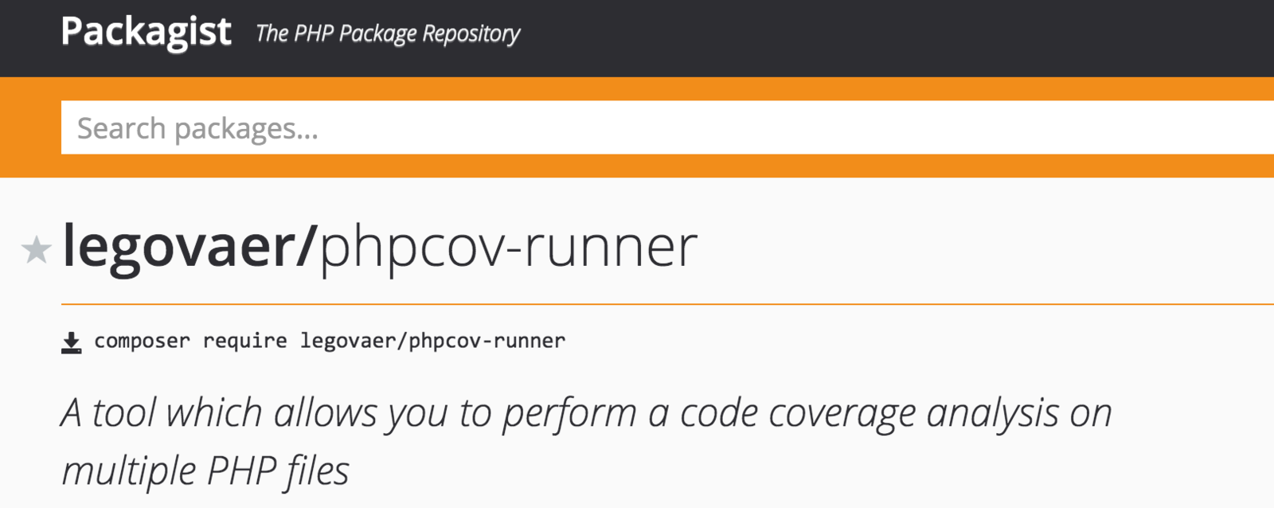Star the legovaer/phpcov-runner package
The width and height of the screenshot is (1274, 508).
coord(36,250)
